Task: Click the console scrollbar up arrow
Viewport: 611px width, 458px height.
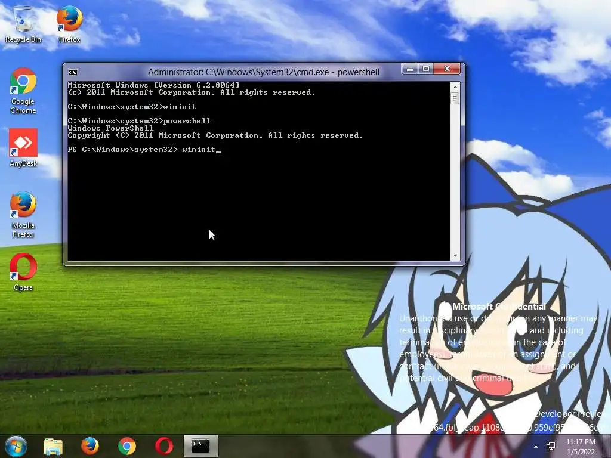Action: (x=455, y=86)
